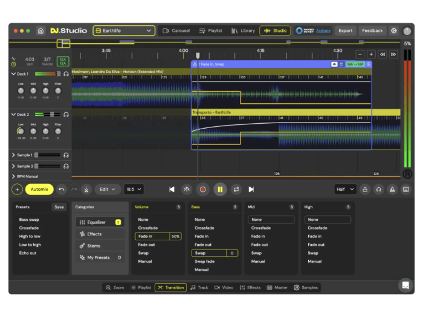The image size is (423, 317).
Task: Click the magic wand tool icon
Action: tap(86, 189)
